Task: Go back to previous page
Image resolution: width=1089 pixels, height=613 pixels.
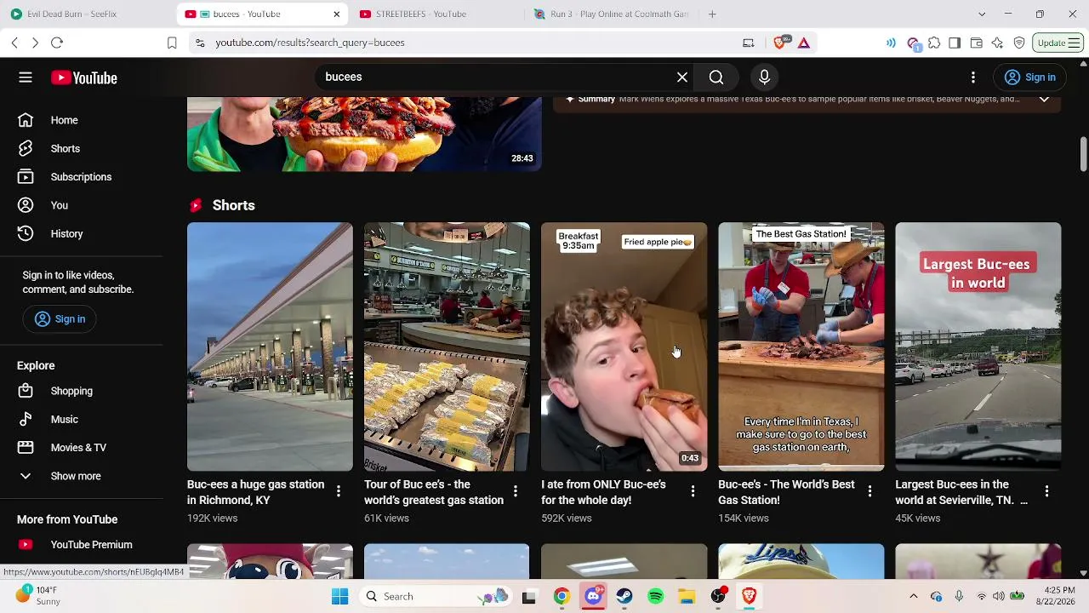Action: 14,43
